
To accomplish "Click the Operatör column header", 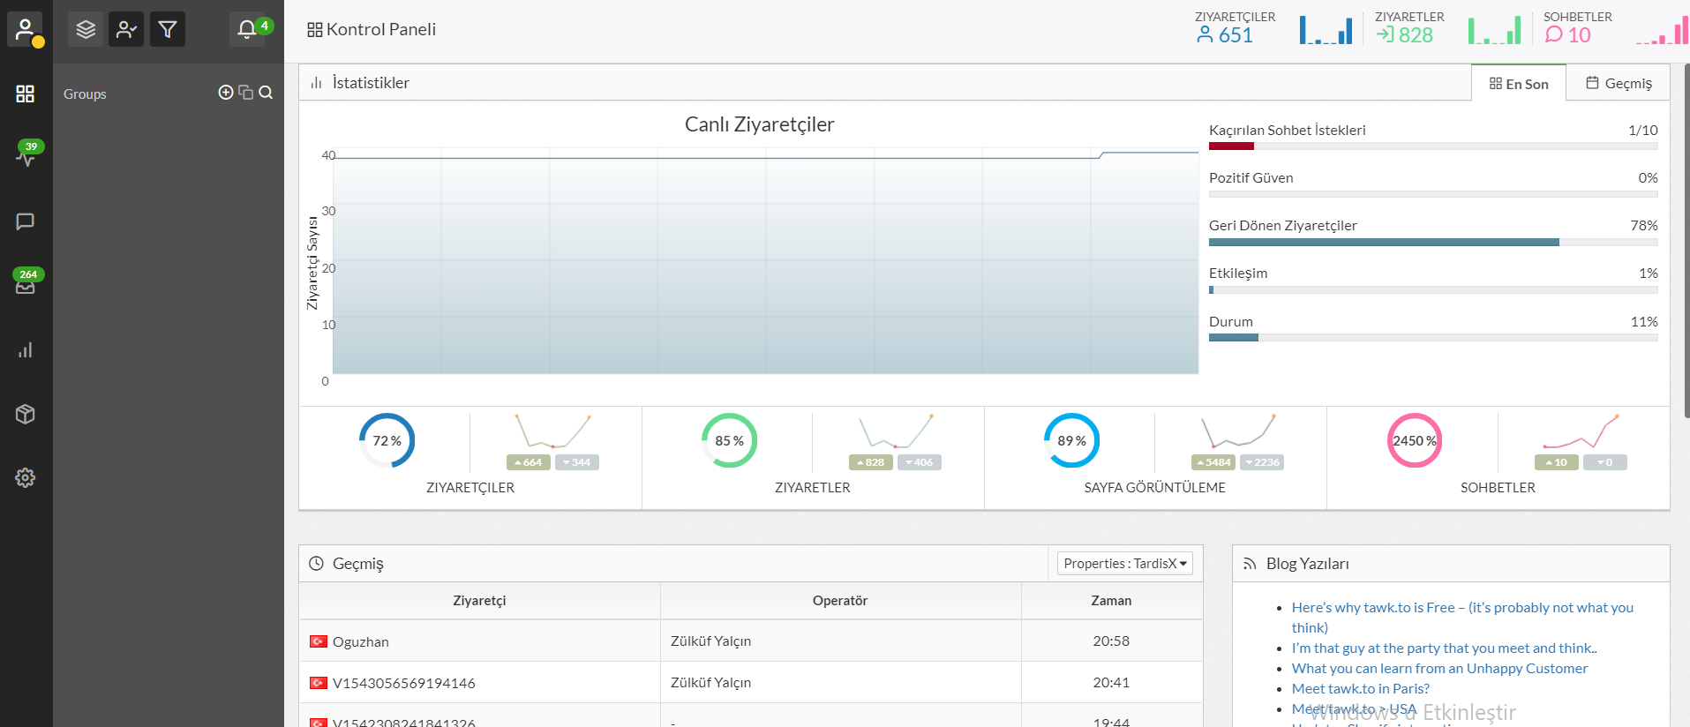I will [x=840, y=600].
